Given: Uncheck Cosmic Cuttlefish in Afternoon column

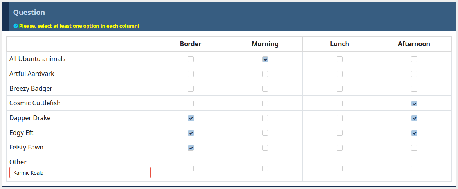Looking at the screenshot, I should [414, 104].
